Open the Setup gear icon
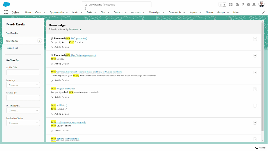This screenshot has height=151, width=268. (x=248, y=5)
